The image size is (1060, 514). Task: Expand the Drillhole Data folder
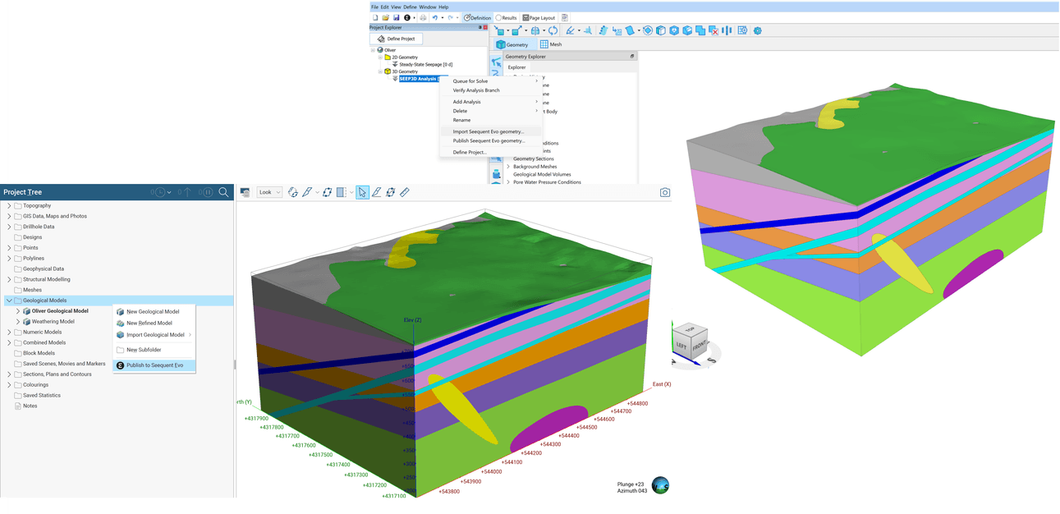[9, 227]
